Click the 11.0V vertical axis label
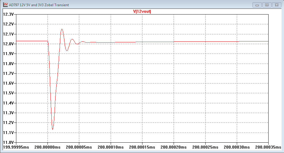284x153 pixels. (x=8, y=143)
